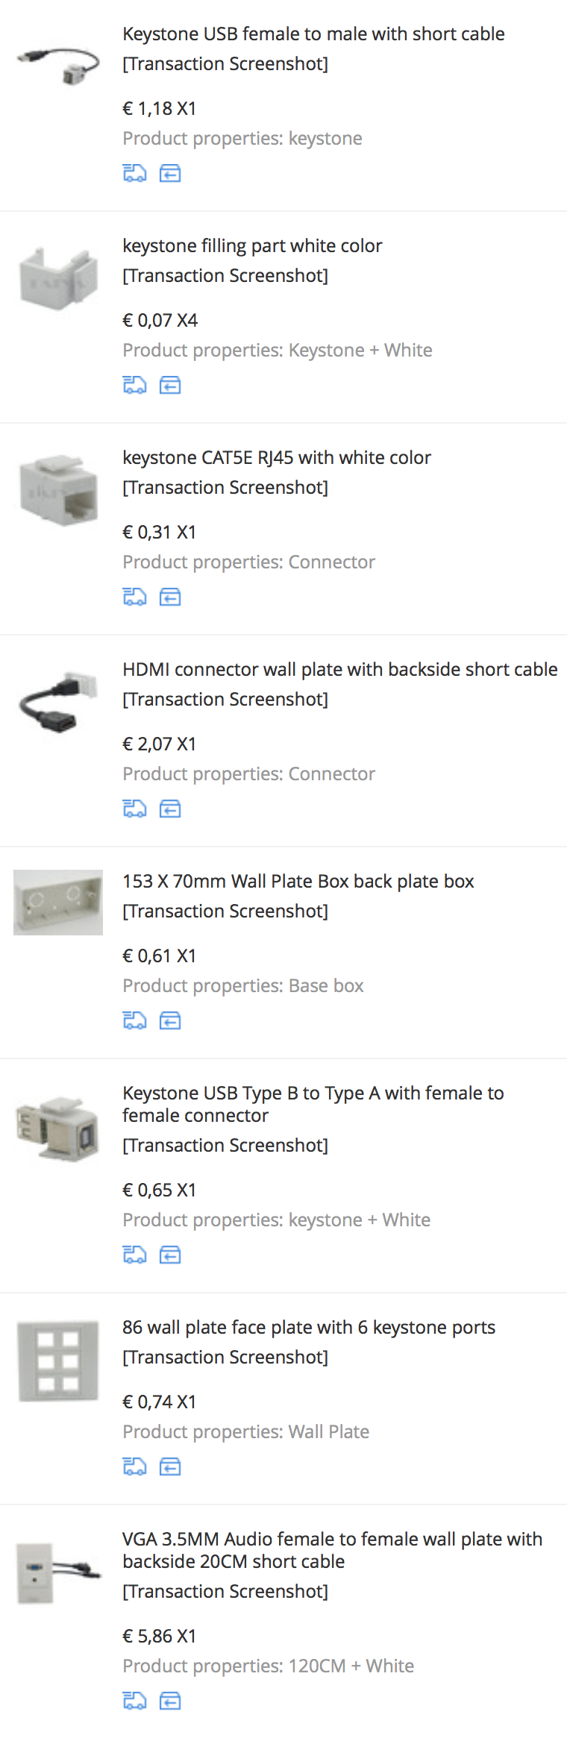567x1738 pixels.
Task: Click the return box icon under HDMI connector wall plate
Action: point(170,809)
